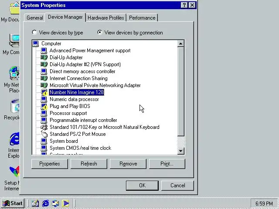The width and height of the screenshot is (279, 209).
Task: Select Dial-Up Adapter #2 (VPN Support)
Action: 85,64
